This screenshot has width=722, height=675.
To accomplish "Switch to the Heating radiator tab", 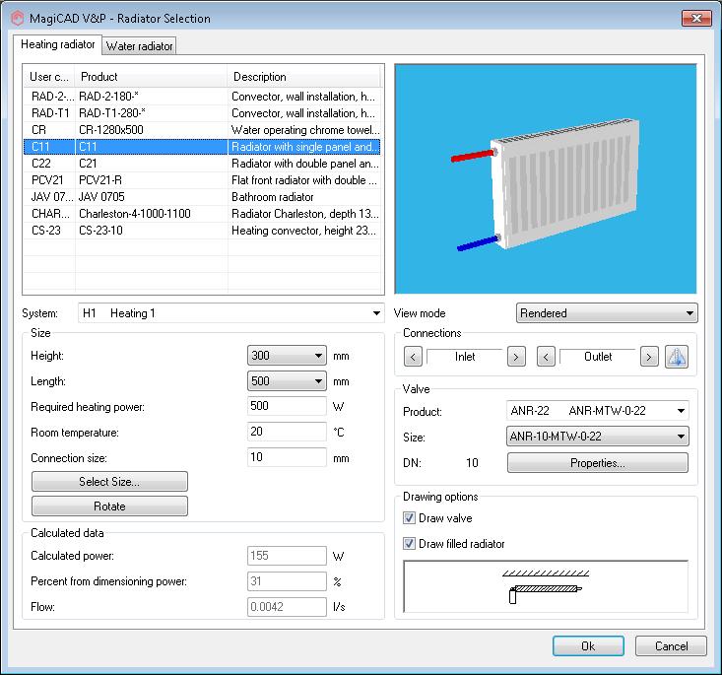I will [x=57, y=44].
